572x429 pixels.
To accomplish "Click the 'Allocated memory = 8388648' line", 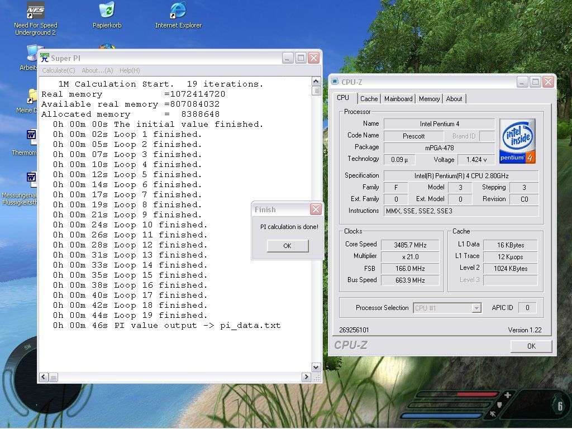I will pos(130,114).
